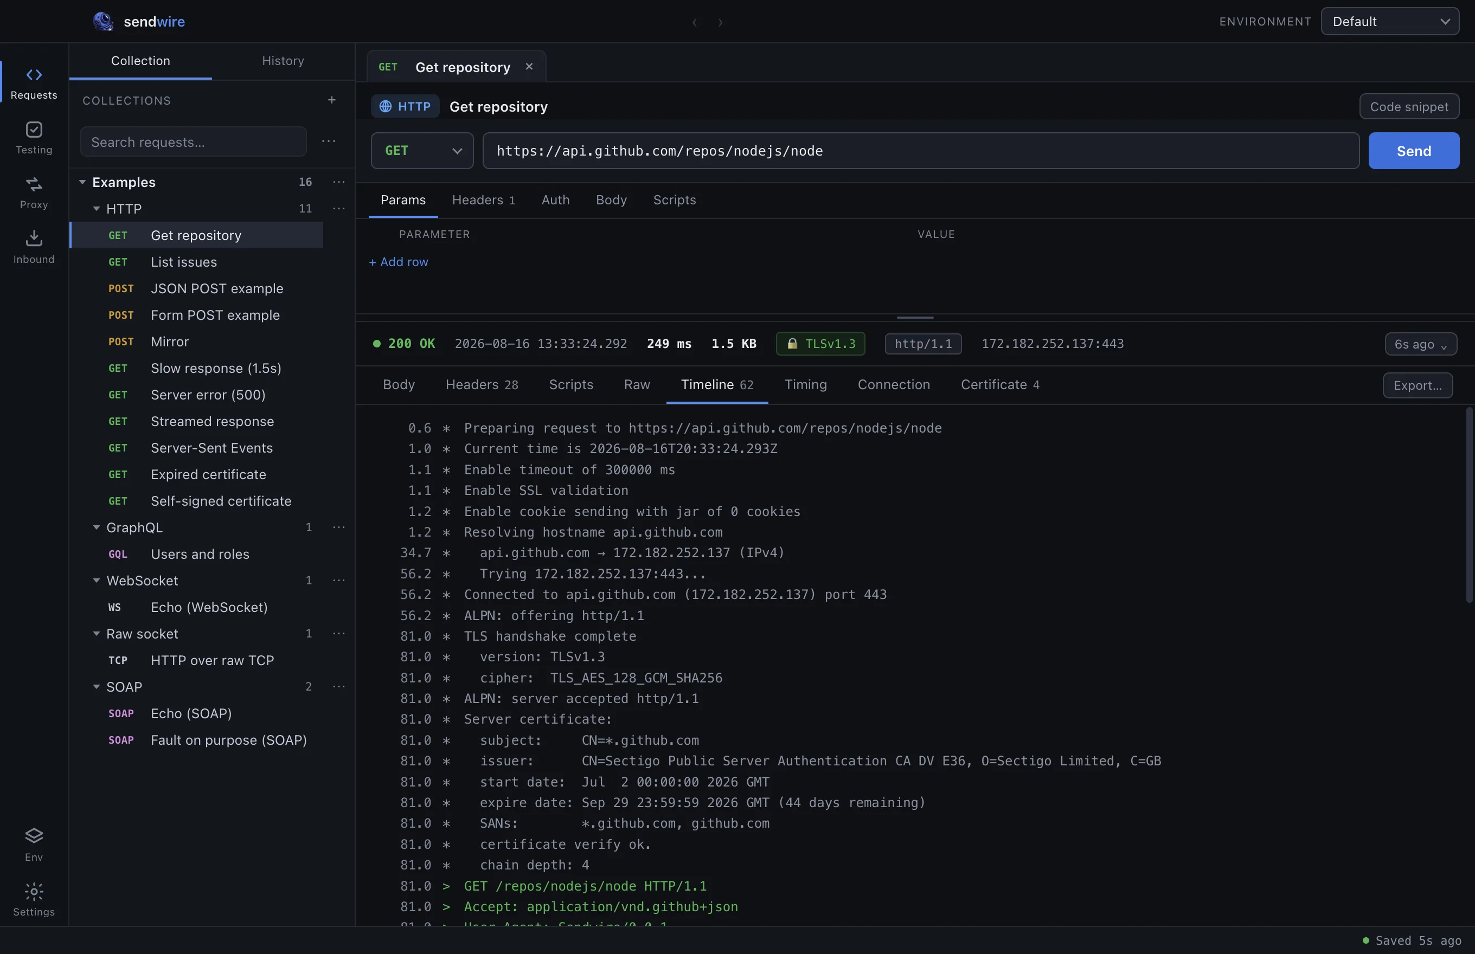
Task: Open Examples collection more options
Action: point(339,182)
